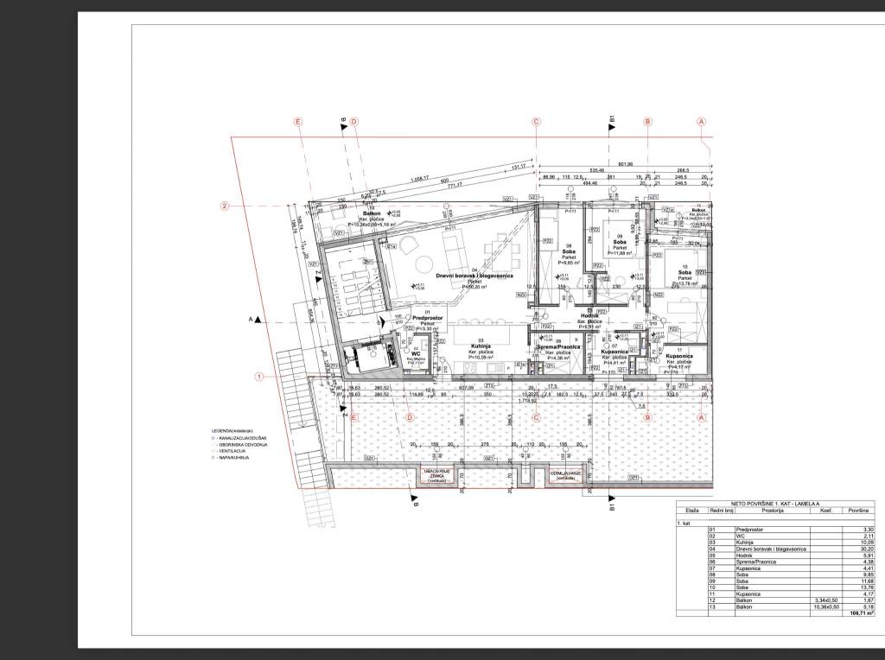Click the 'Predprostor' room label on the plan
The height and width of the screenshot is (660, 885).
pyautogui.click(x=427, y=318)
